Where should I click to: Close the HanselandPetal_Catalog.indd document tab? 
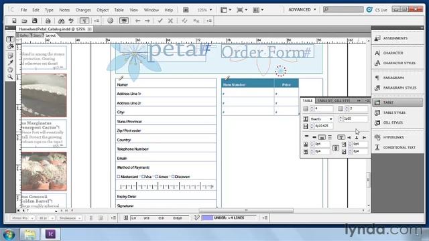pyautogui.click(x=89, y=29)
